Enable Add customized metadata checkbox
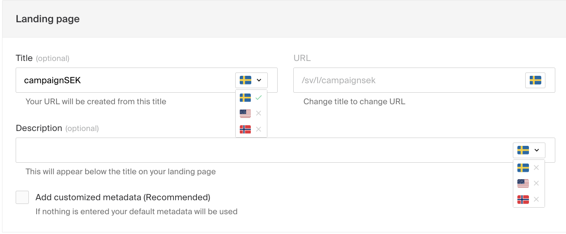 click(x=22, y=197)
